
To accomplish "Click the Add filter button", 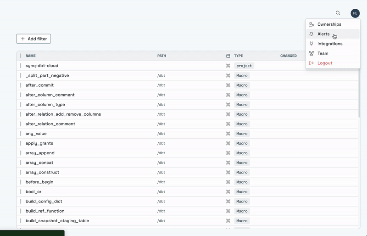I will [x=33, y=39].
